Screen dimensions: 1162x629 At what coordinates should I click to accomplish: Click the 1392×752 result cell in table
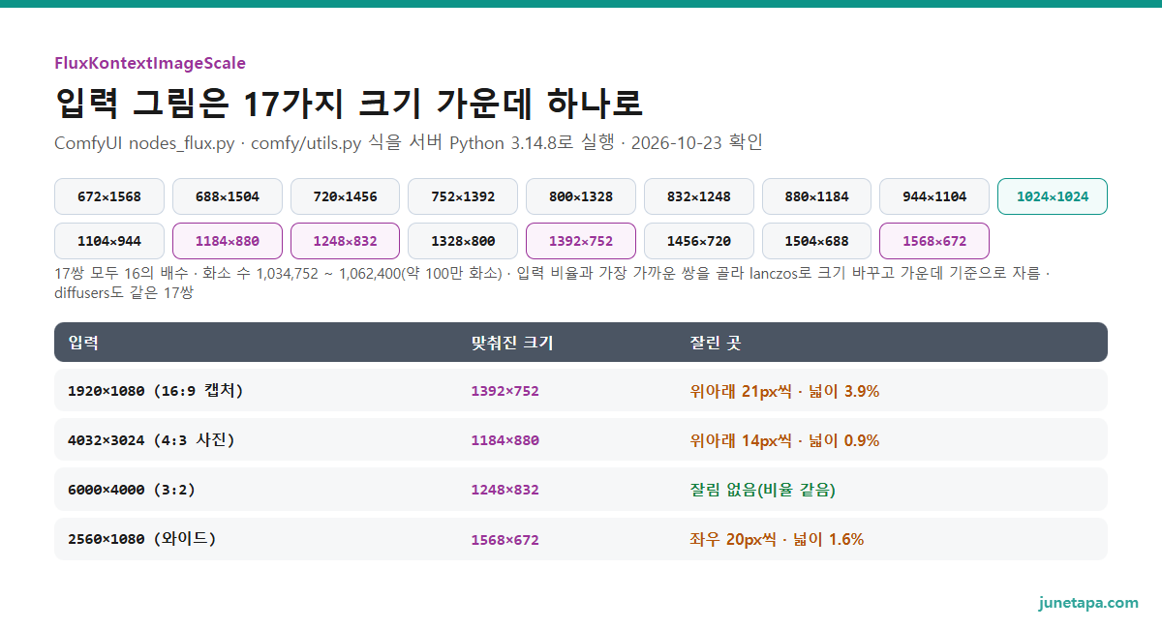[x=505, y=391]
